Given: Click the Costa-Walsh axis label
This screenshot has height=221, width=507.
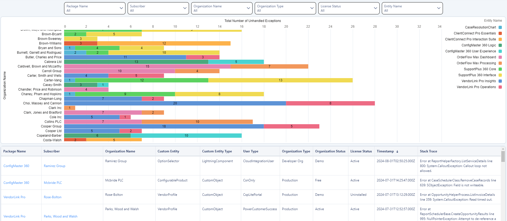Looking at the screenshot, I should (x=52, y=140).
